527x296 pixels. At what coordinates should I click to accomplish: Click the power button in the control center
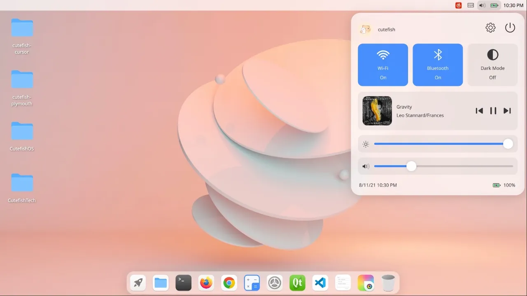point(510,28)
